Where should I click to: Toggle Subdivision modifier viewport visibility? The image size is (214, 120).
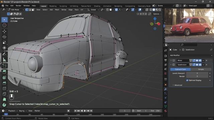(197, 65)
